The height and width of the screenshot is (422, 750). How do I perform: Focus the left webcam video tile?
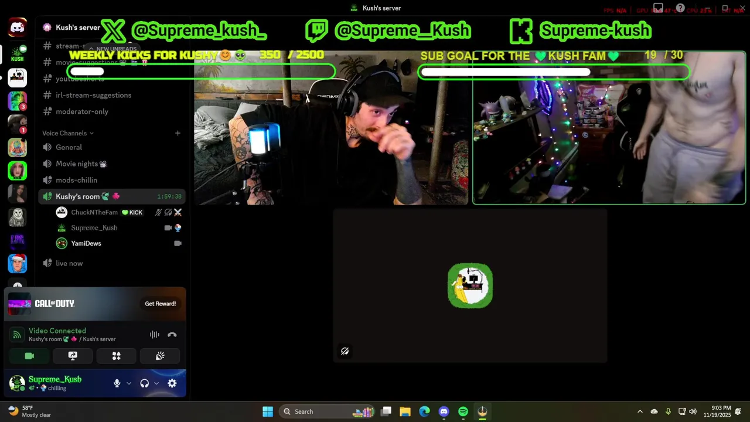332,128
